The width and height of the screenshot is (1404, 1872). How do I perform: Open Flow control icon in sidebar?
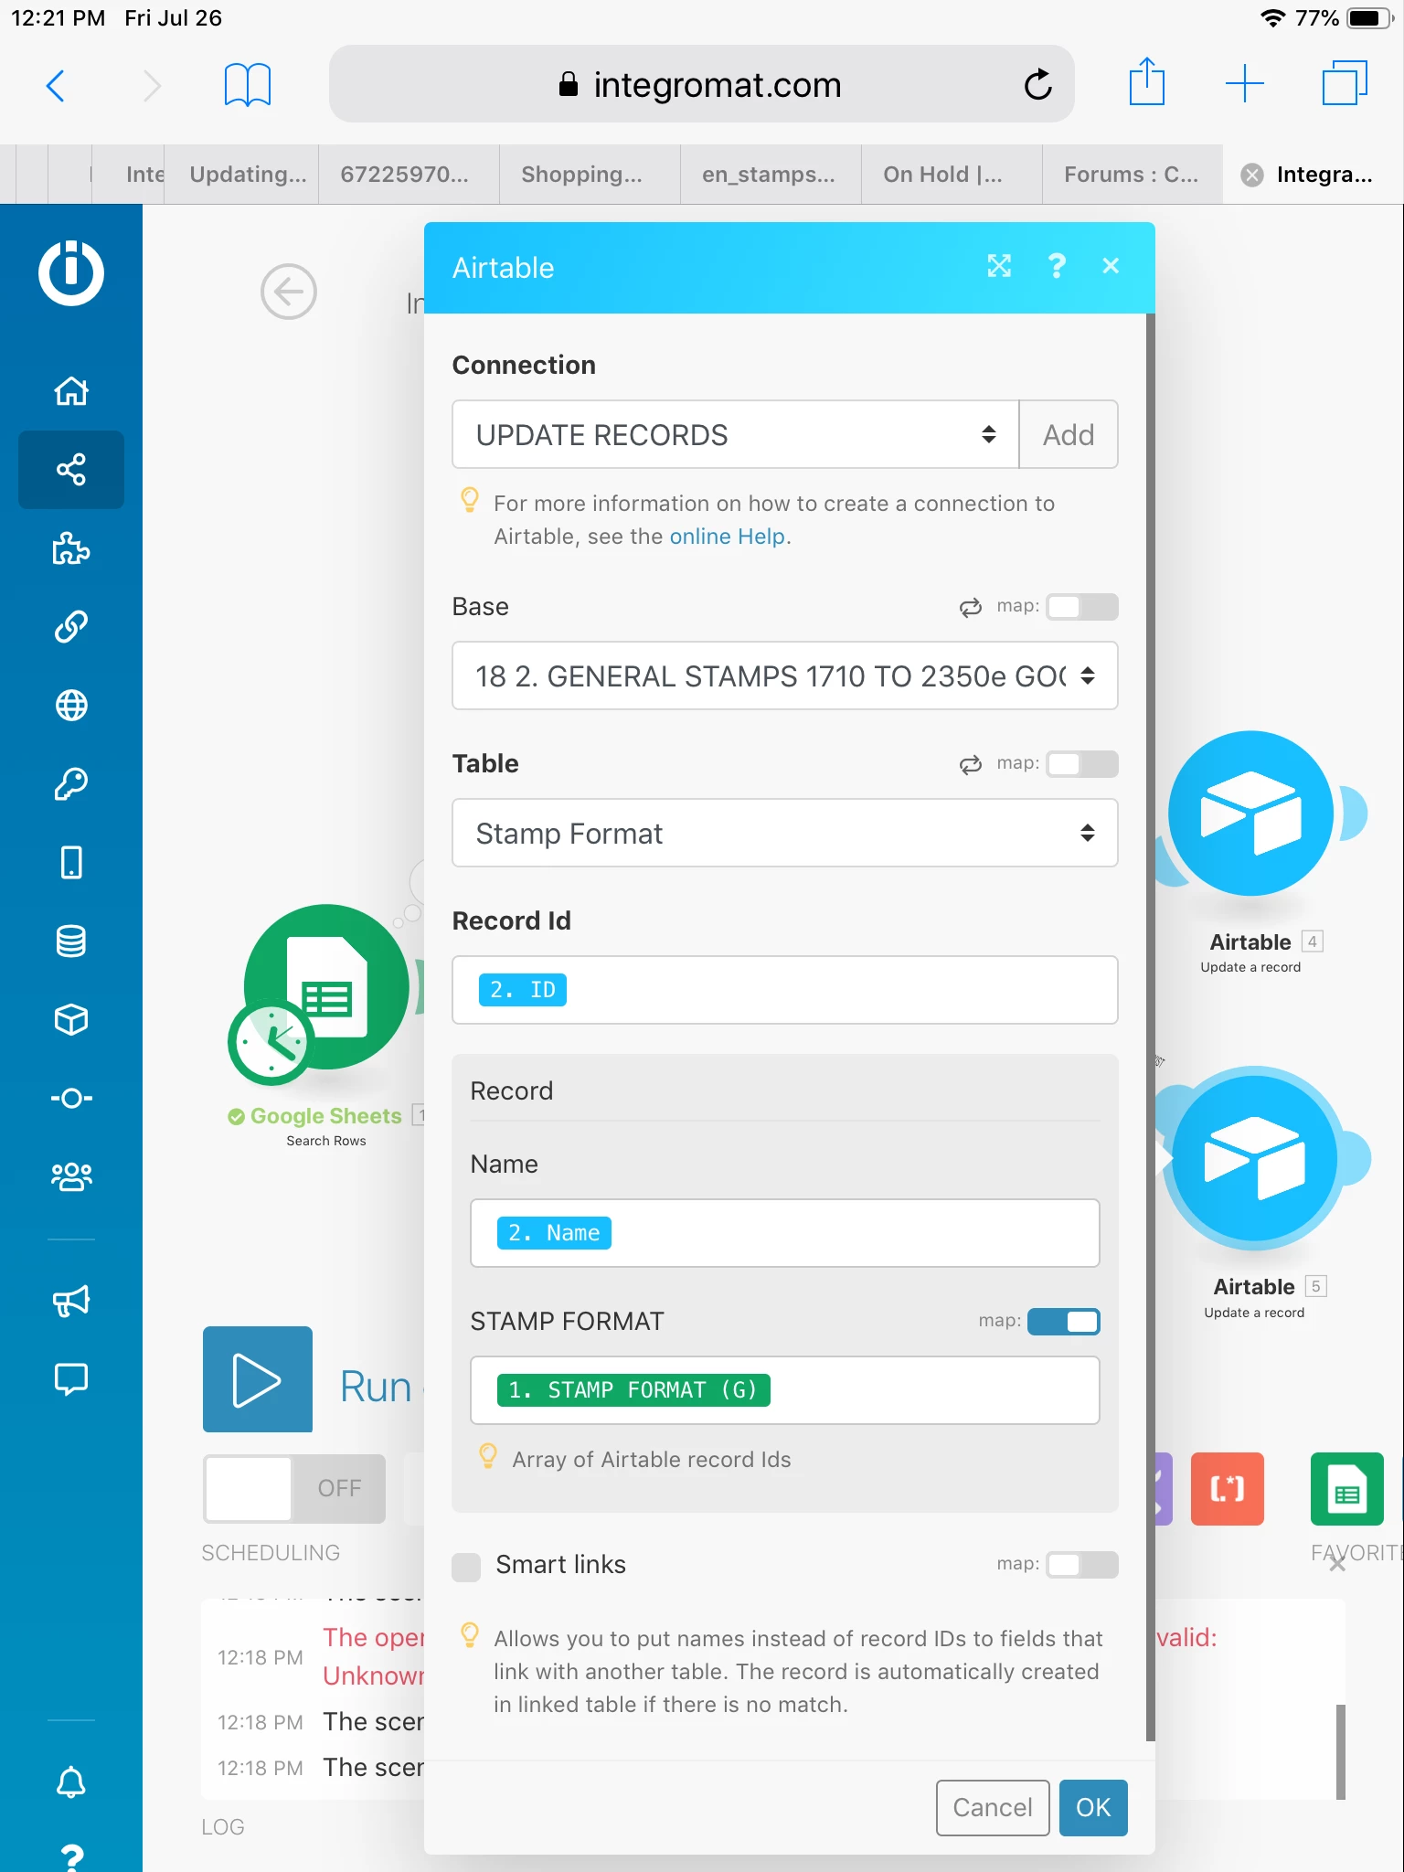[x=71, y=1098]
